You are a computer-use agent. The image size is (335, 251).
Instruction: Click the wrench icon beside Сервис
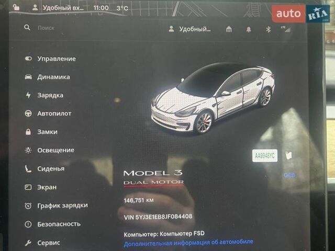pyautogui.click(x=28, y=243)
